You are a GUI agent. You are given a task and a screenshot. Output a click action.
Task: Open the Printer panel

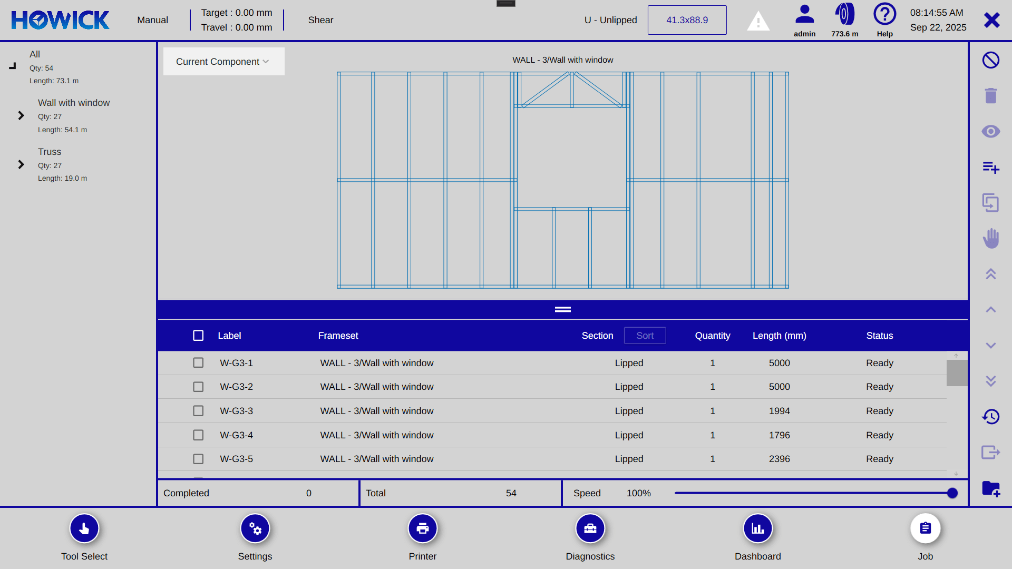(422, 528)
